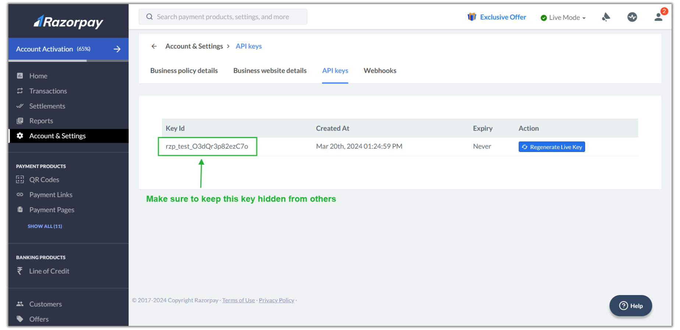Open Privacy Policy link
Screen dimensions: 680x330
click(x=276, y=300)
